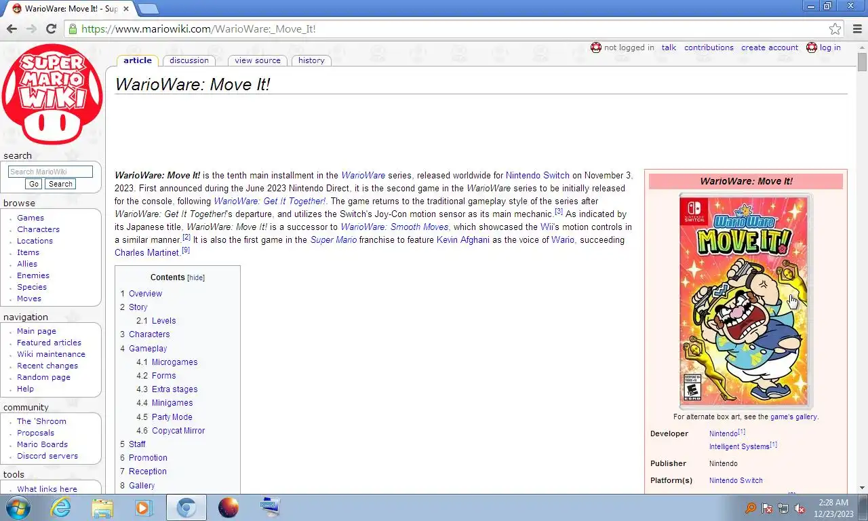Click the Go button under the search field
Screen dimensions: 868x521
point(34,184)
